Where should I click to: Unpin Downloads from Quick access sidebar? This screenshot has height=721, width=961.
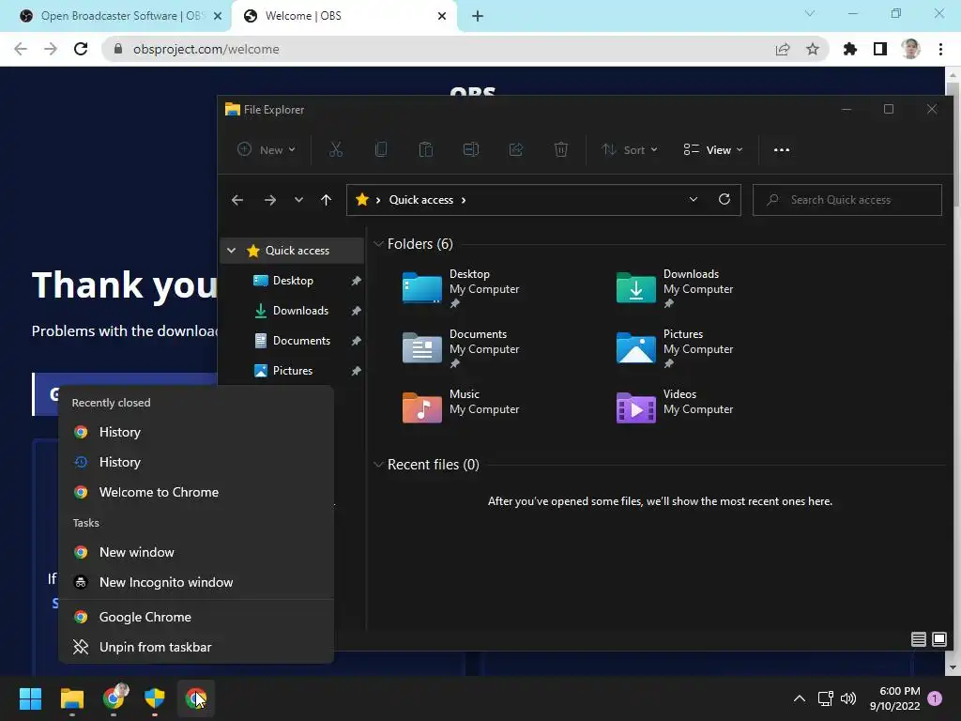[x=356, y=311]
